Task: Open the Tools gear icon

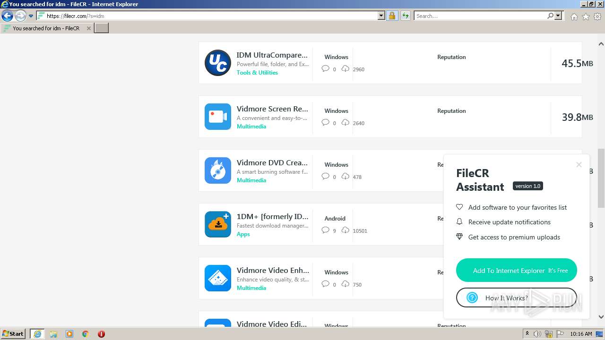Action: 597,17
